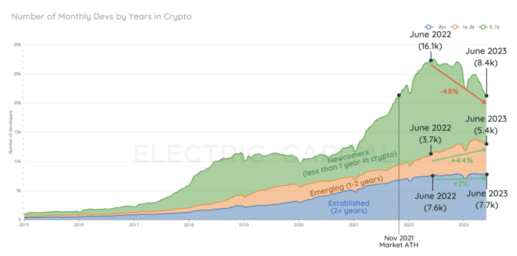Click the June 2022 dot on blue line
This screenshot has width=517, height=256.
[x=433, y=176]
